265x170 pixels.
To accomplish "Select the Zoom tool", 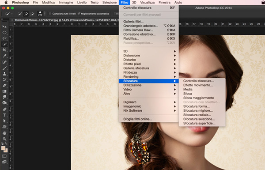I will (x=4, y=139).
